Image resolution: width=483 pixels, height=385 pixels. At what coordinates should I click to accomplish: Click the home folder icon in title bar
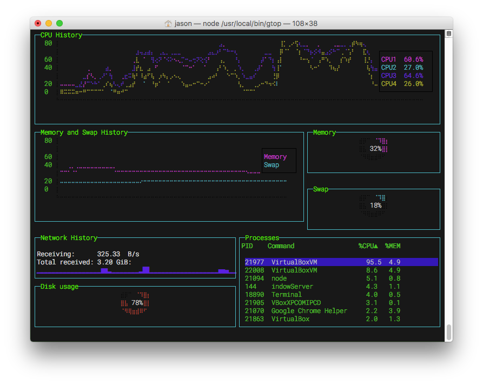pyautogui.click(x=168, y=23)
